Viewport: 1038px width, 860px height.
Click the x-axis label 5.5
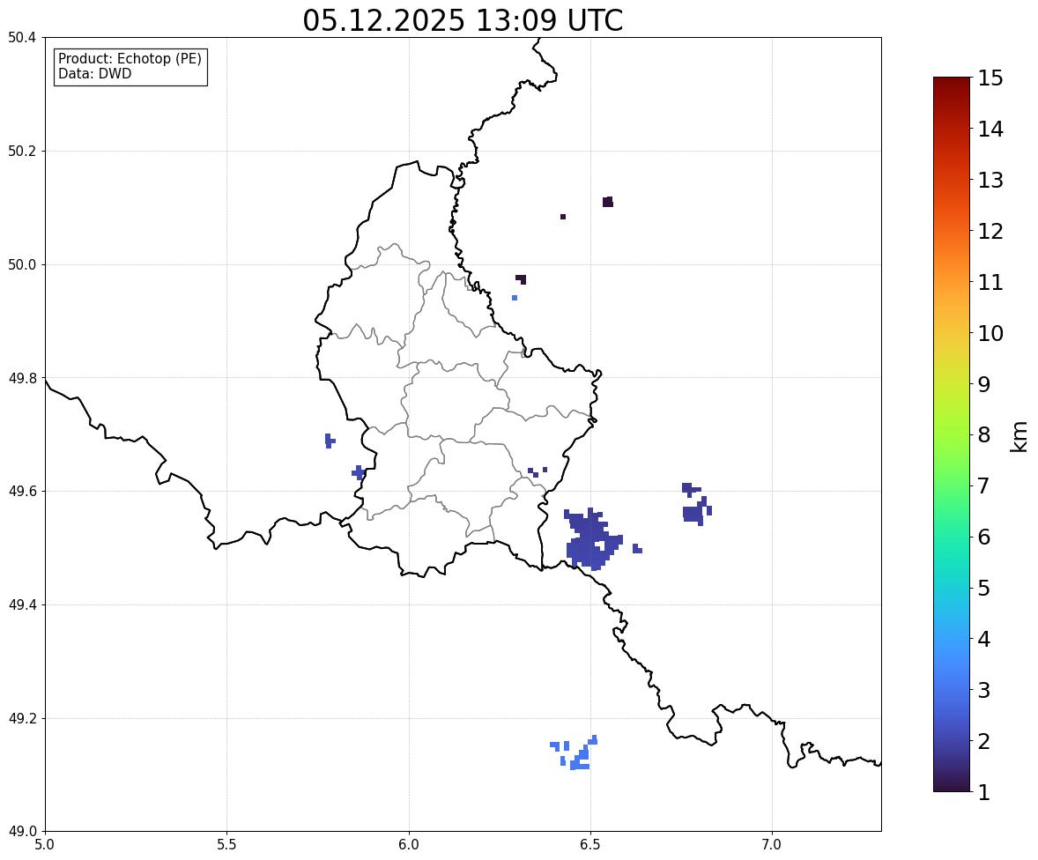pyautogui.click(x=227, y=845)
